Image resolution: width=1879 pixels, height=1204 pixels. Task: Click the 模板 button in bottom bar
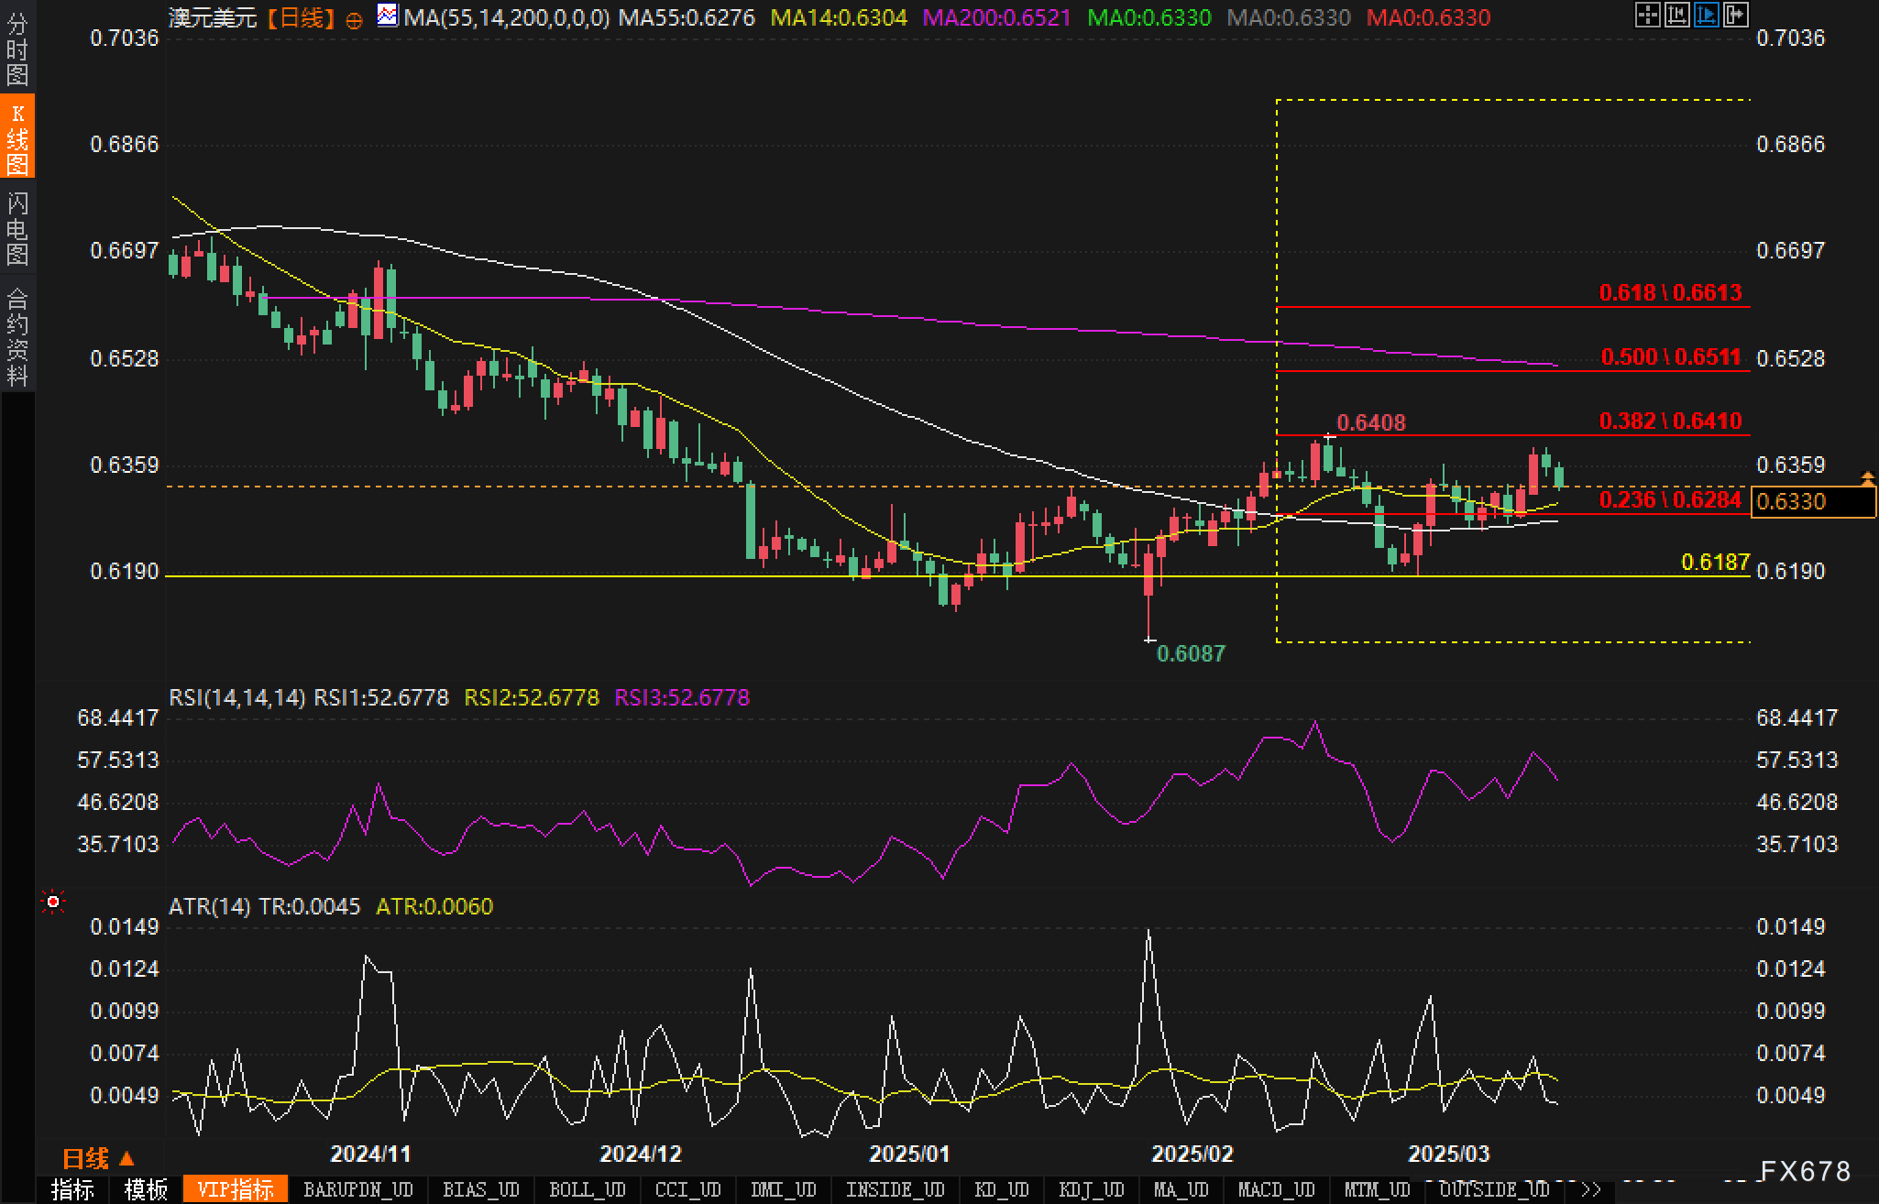pos(146,1189)
